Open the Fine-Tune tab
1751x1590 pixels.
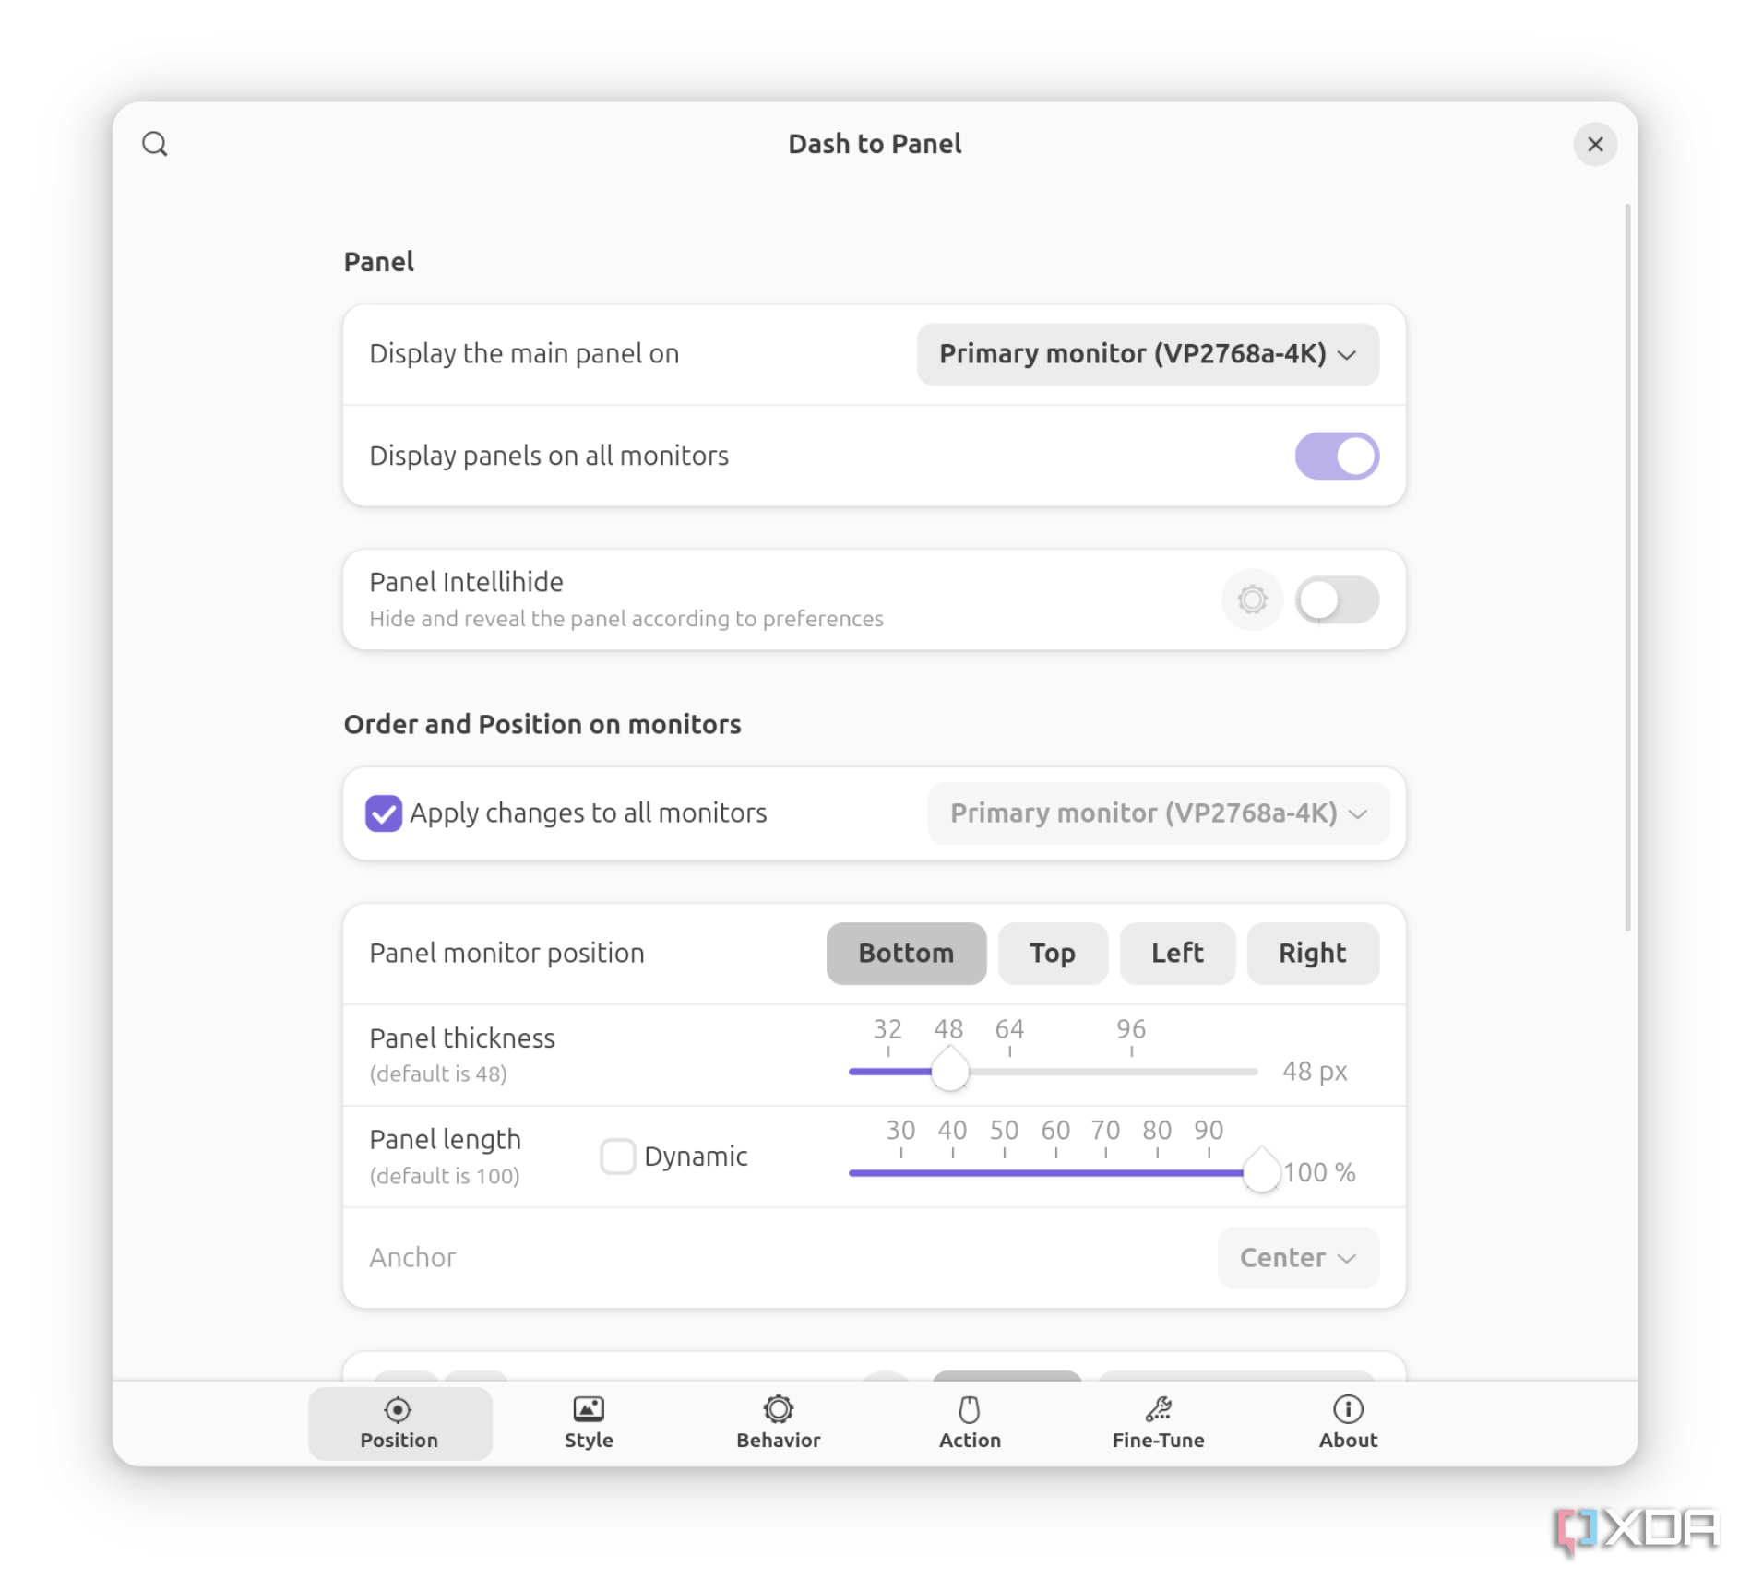tap(1158, 1422)
